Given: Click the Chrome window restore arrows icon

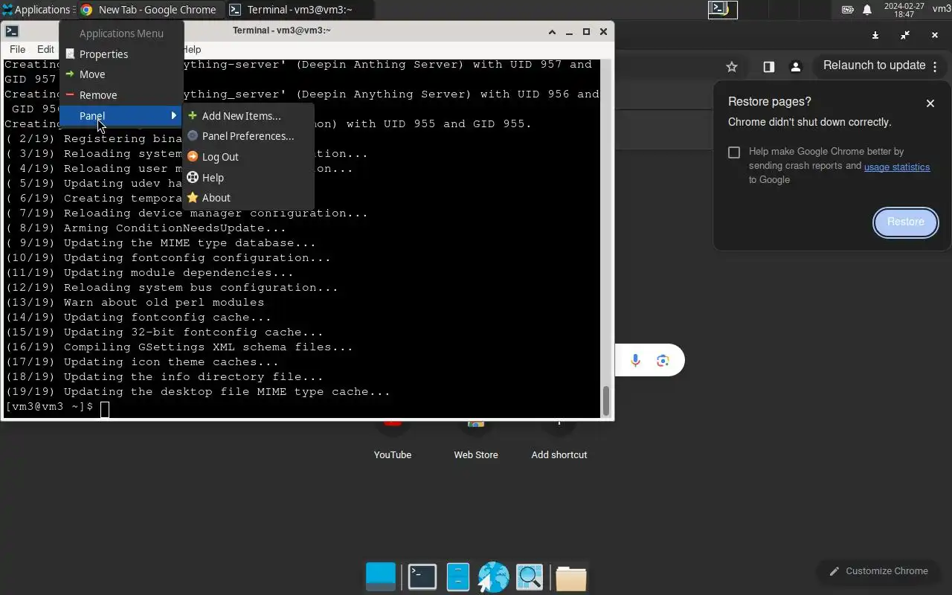Looking at the screenshot, I should pos(905,35).
